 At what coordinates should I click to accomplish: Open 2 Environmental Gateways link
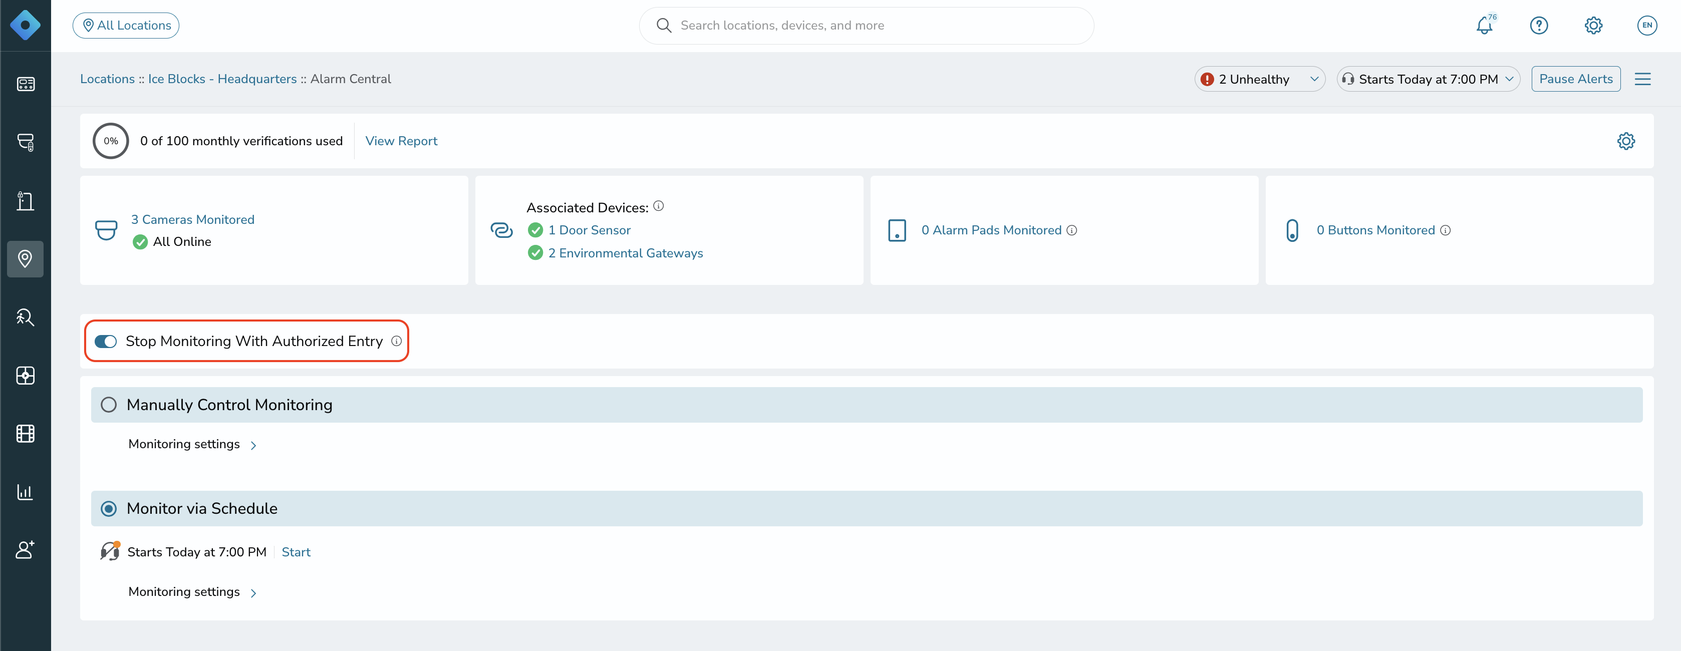[625, 253]
